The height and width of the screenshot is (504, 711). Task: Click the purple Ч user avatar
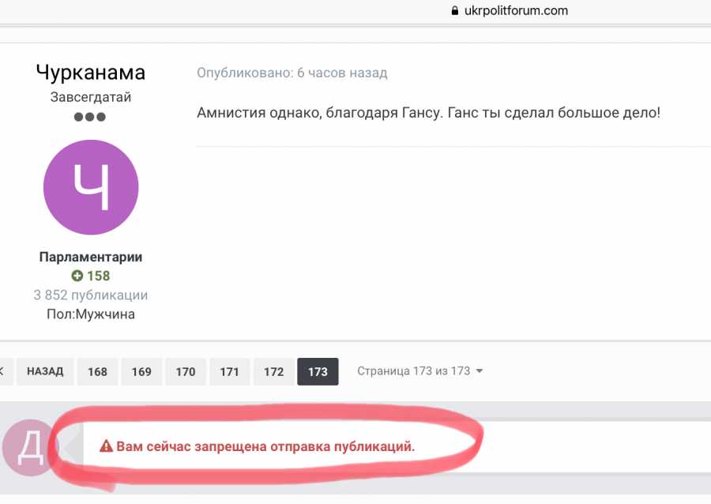point(91,187)
